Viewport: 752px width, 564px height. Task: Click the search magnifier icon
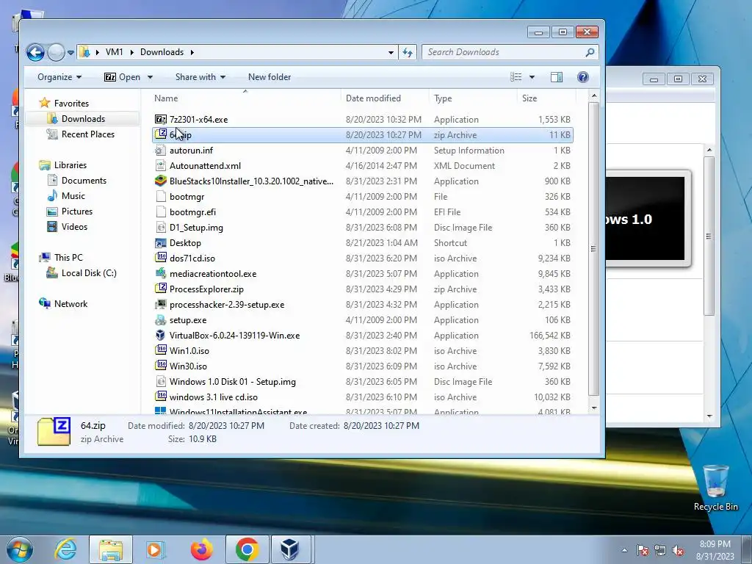point(590,52)
